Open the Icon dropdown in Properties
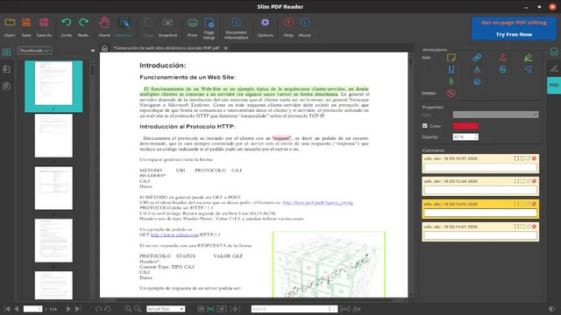561x315 pixels. [x=495, y=115]
